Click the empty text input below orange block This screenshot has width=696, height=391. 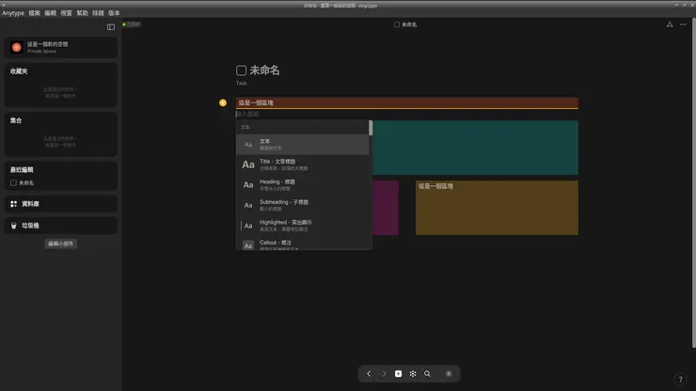(407, 114)
